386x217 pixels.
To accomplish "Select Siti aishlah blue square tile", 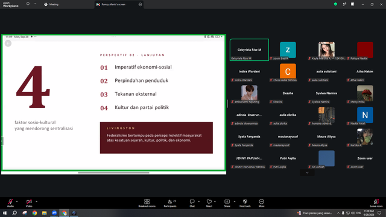I will click(326, 159).
